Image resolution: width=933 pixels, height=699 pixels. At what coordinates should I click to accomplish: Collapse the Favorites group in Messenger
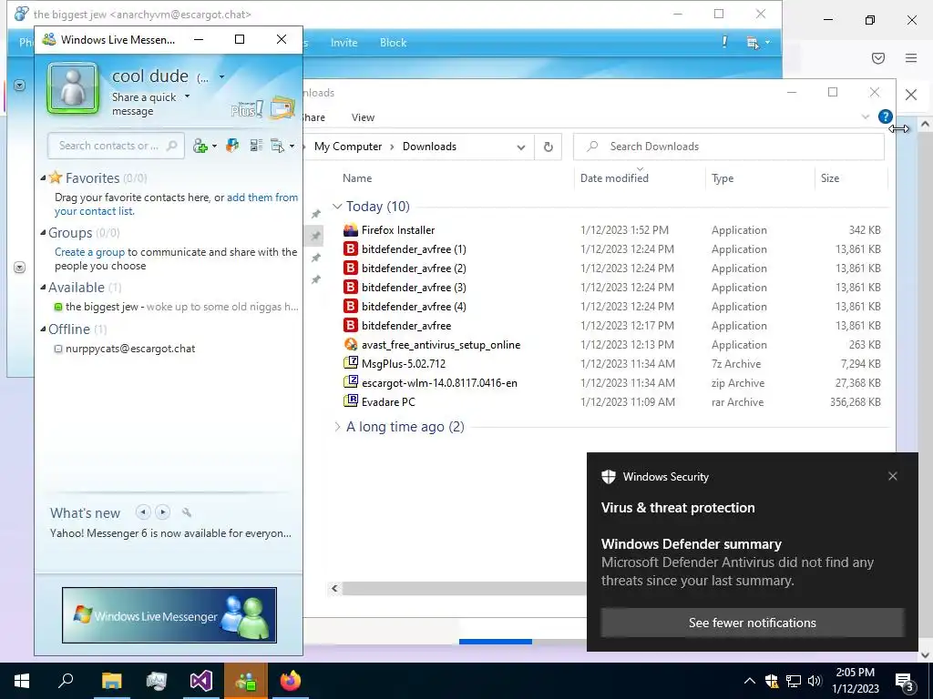click(44, 178)
